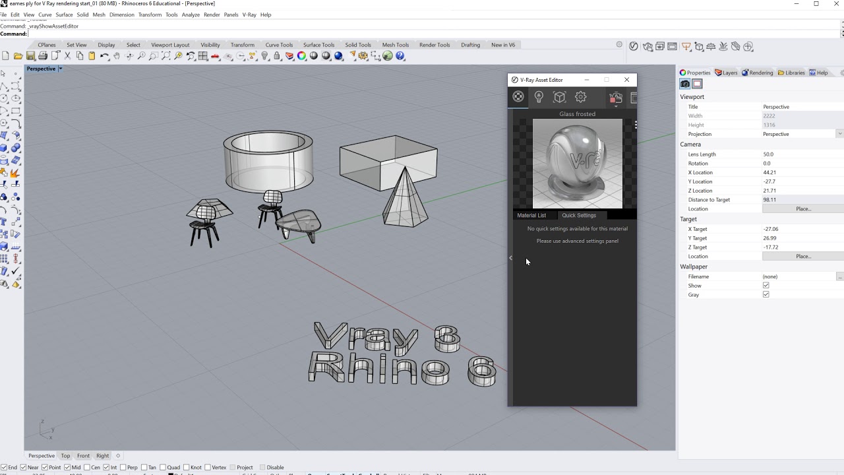Open the V-Ray logo icon in the V-Ray toolbar

coord(634,46)
